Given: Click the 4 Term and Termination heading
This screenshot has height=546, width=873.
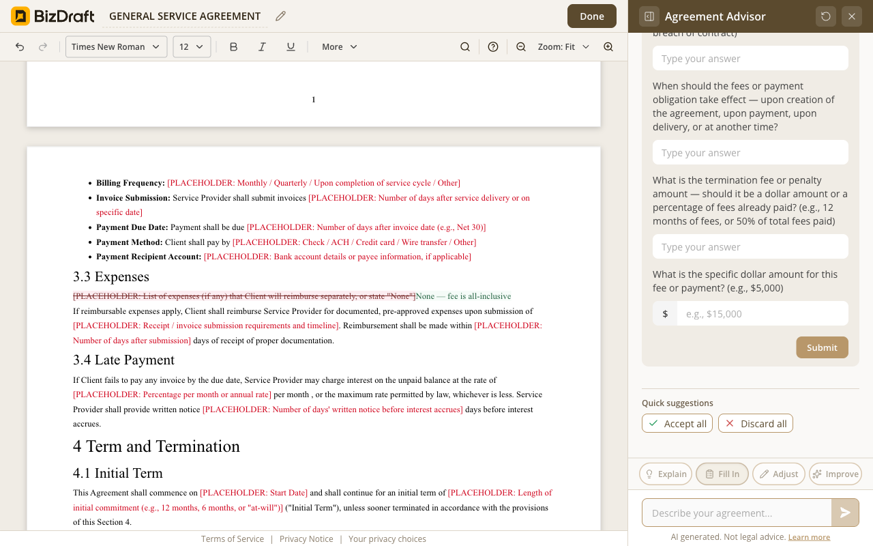Looking at the screenshot, I should coord(157,446).
